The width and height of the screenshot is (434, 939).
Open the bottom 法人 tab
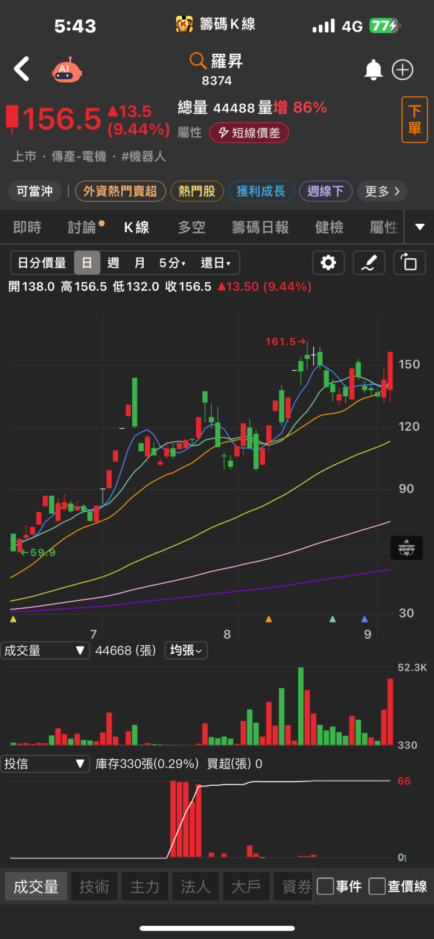click(x=196, y=887)
